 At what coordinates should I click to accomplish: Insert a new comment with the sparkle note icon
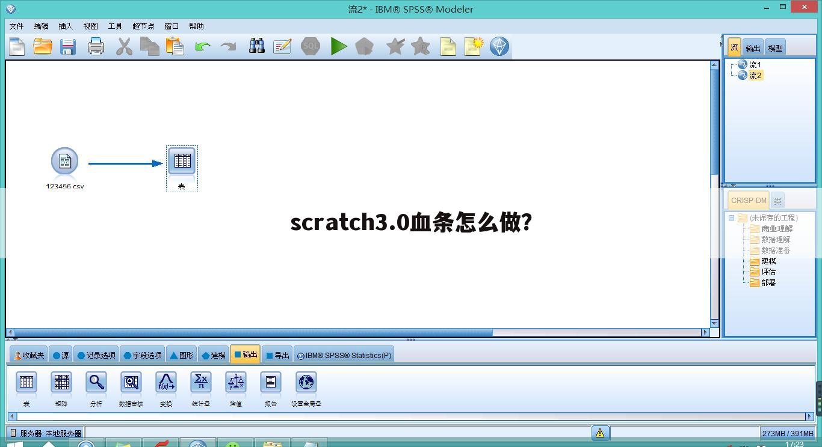(474, 46)
